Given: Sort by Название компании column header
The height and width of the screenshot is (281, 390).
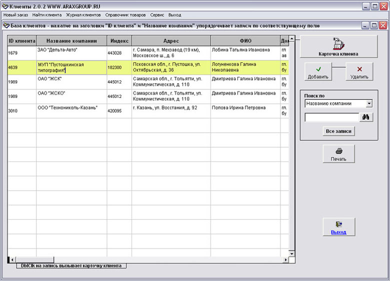Looking at the screenshot, I should point(71,41).
